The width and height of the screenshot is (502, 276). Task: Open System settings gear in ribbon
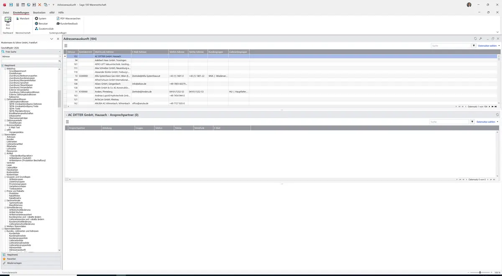tap(41, 18)
